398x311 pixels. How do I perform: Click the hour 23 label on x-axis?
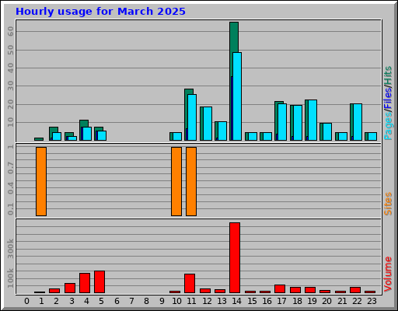pyautogui.click(x=372, y=301)
